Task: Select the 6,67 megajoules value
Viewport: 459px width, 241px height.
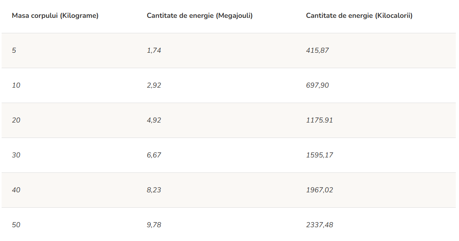Action: (x=154, y=155)
